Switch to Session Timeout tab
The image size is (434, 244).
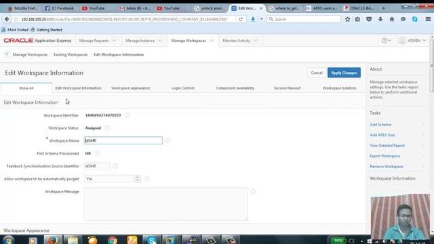(287, 88)
